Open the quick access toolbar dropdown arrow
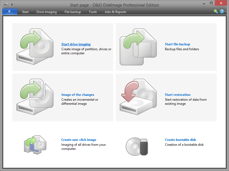Image resolution: width=229 pixels, height=171 pixels. coord(12,5)
